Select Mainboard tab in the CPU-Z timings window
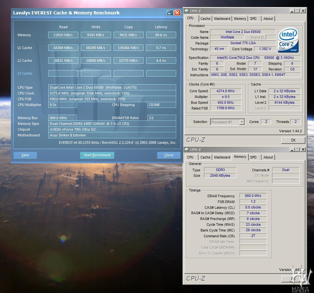Viewport: 314px width, 293px height. pyautogui.click(x=222, y=158)
